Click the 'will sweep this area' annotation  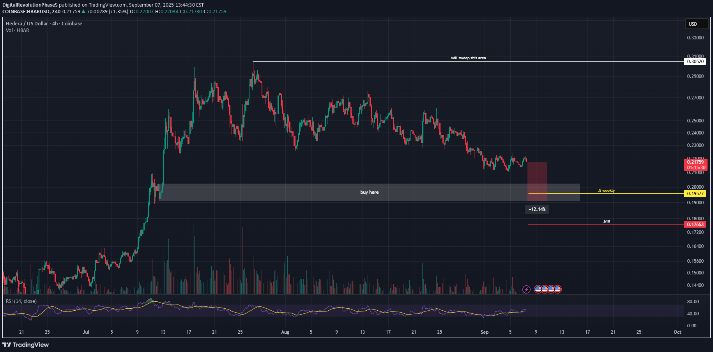(468, 58)
